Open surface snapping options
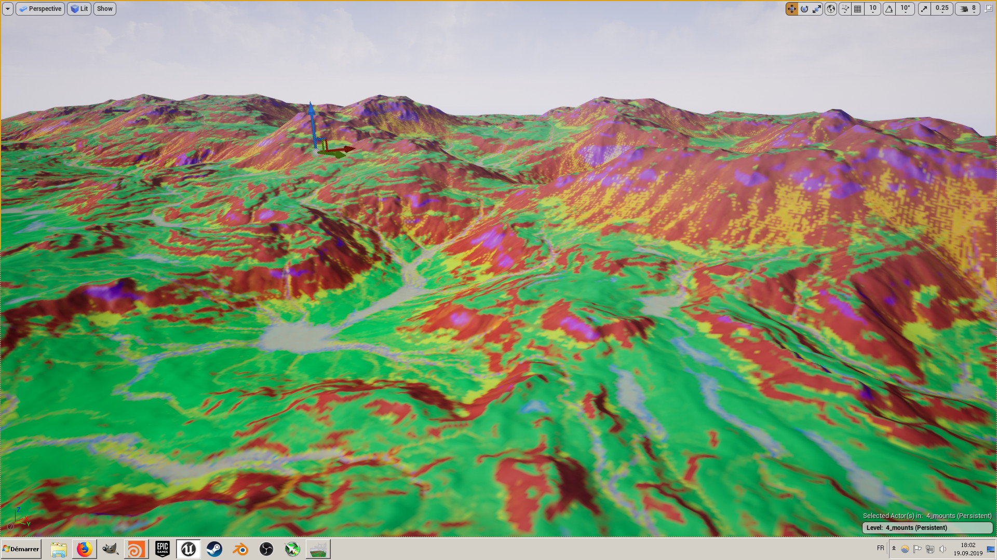 point(845,9)
